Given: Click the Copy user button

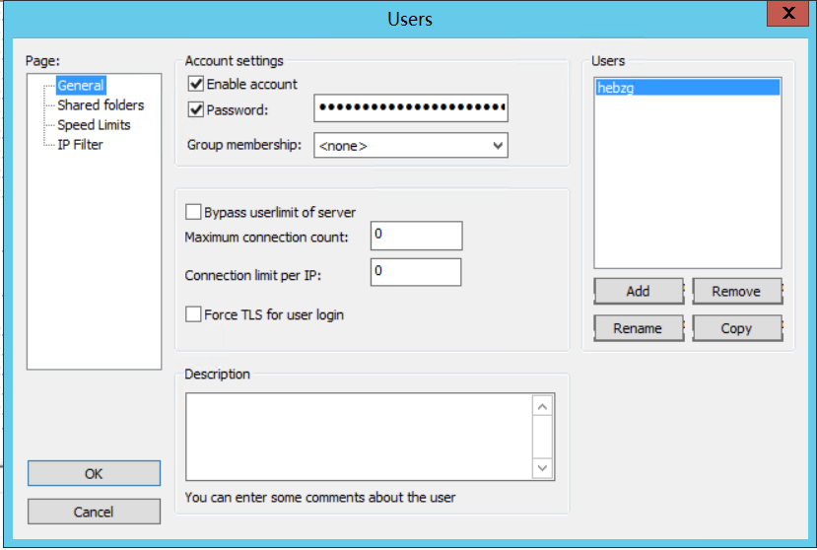Looking at the screenshot, I should click(x=737, y=328).
